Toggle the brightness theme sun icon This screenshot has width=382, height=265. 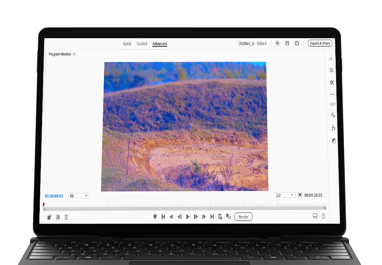coord(277,43)
